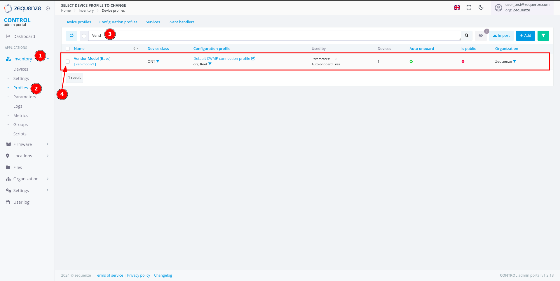
Task: Click edit icon next to Default CWMP profile
Action: coord(253,58)
